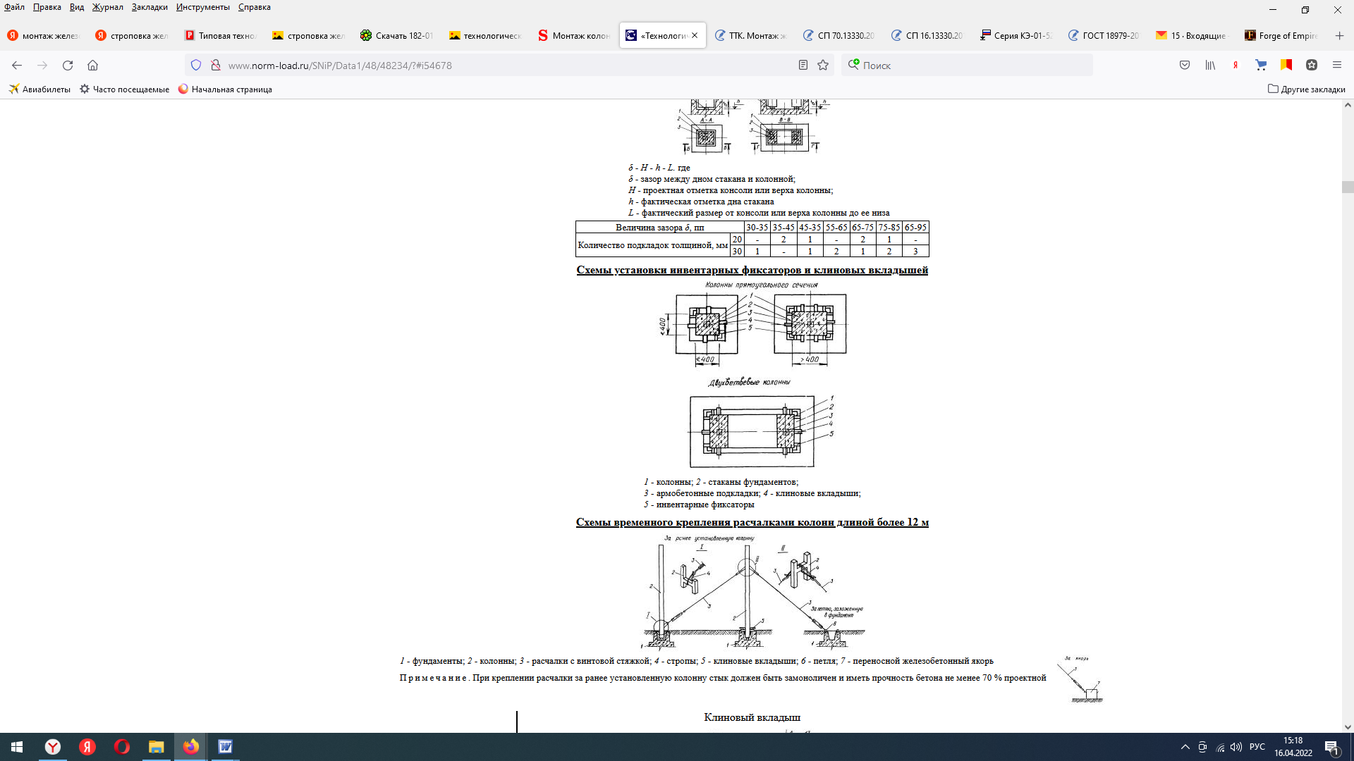
Task: Show site security info (crossed lock)
Action: pyautogui.click(x=216, y=66)
